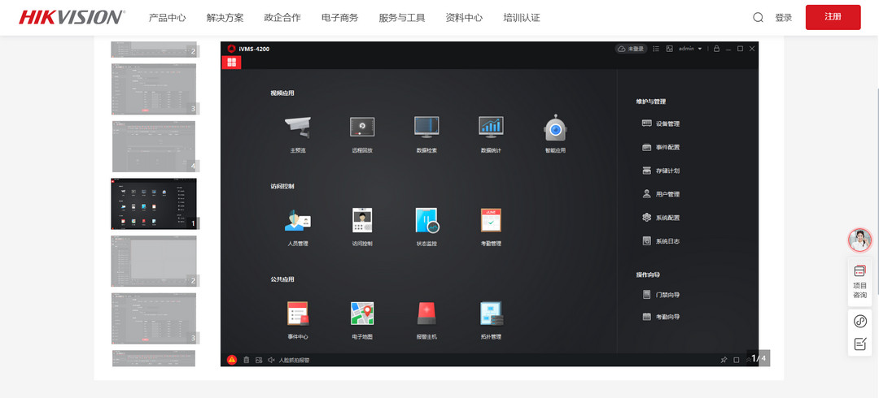879x398 pixels.
Task: Open the 主预览 camera live view icon
Action: pos(298,128)
